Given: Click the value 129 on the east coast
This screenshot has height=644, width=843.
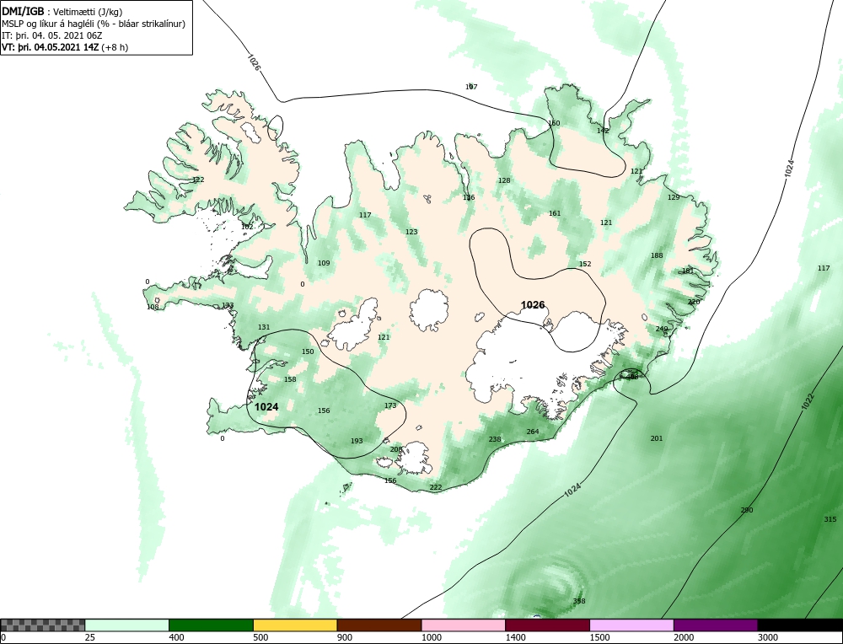Looking at the screenshot, I should tap(674, 197).
